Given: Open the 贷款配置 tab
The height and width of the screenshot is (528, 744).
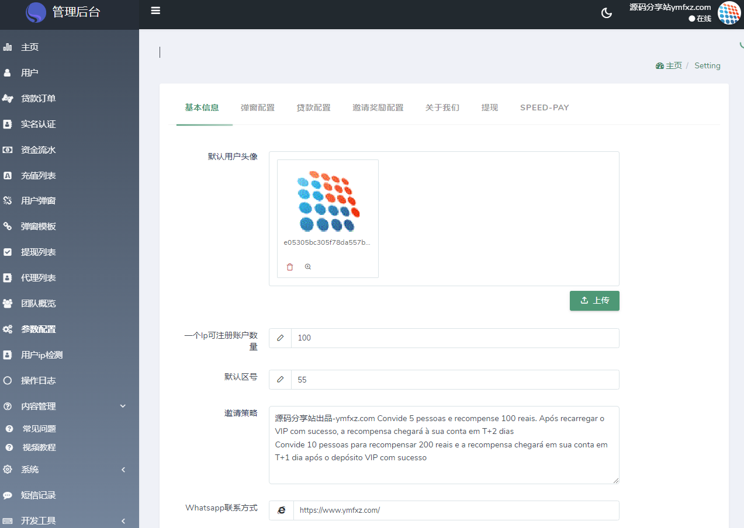Looking at the screenshot, I should (313, 107).
